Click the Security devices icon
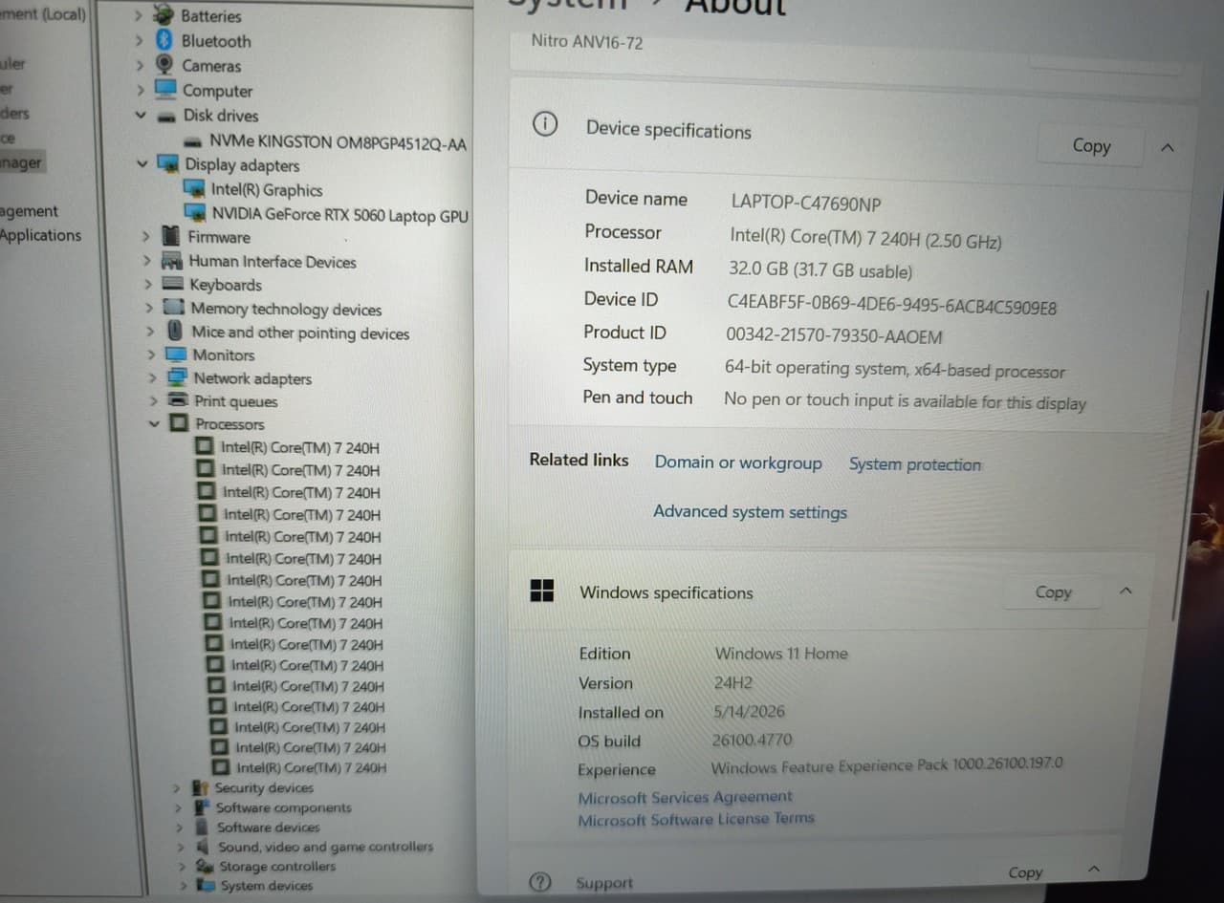 click(x=200, y=788)
